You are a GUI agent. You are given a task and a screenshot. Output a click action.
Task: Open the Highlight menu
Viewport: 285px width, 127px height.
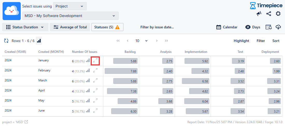point(241,41)
